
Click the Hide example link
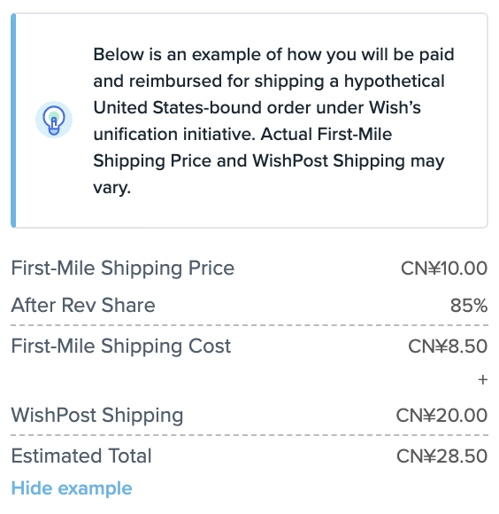tap(72, 489)
